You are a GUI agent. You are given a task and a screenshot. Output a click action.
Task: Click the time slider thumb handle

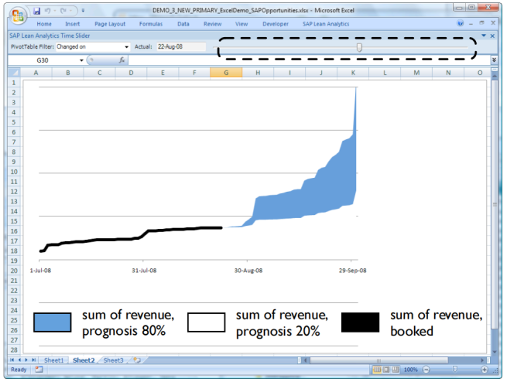point(359,47)
